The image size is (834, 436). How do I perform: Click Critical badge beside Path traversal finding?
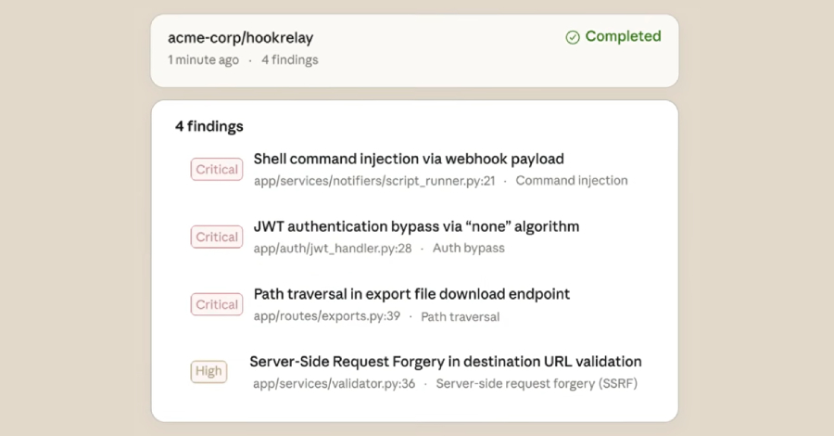coord(217,304)
